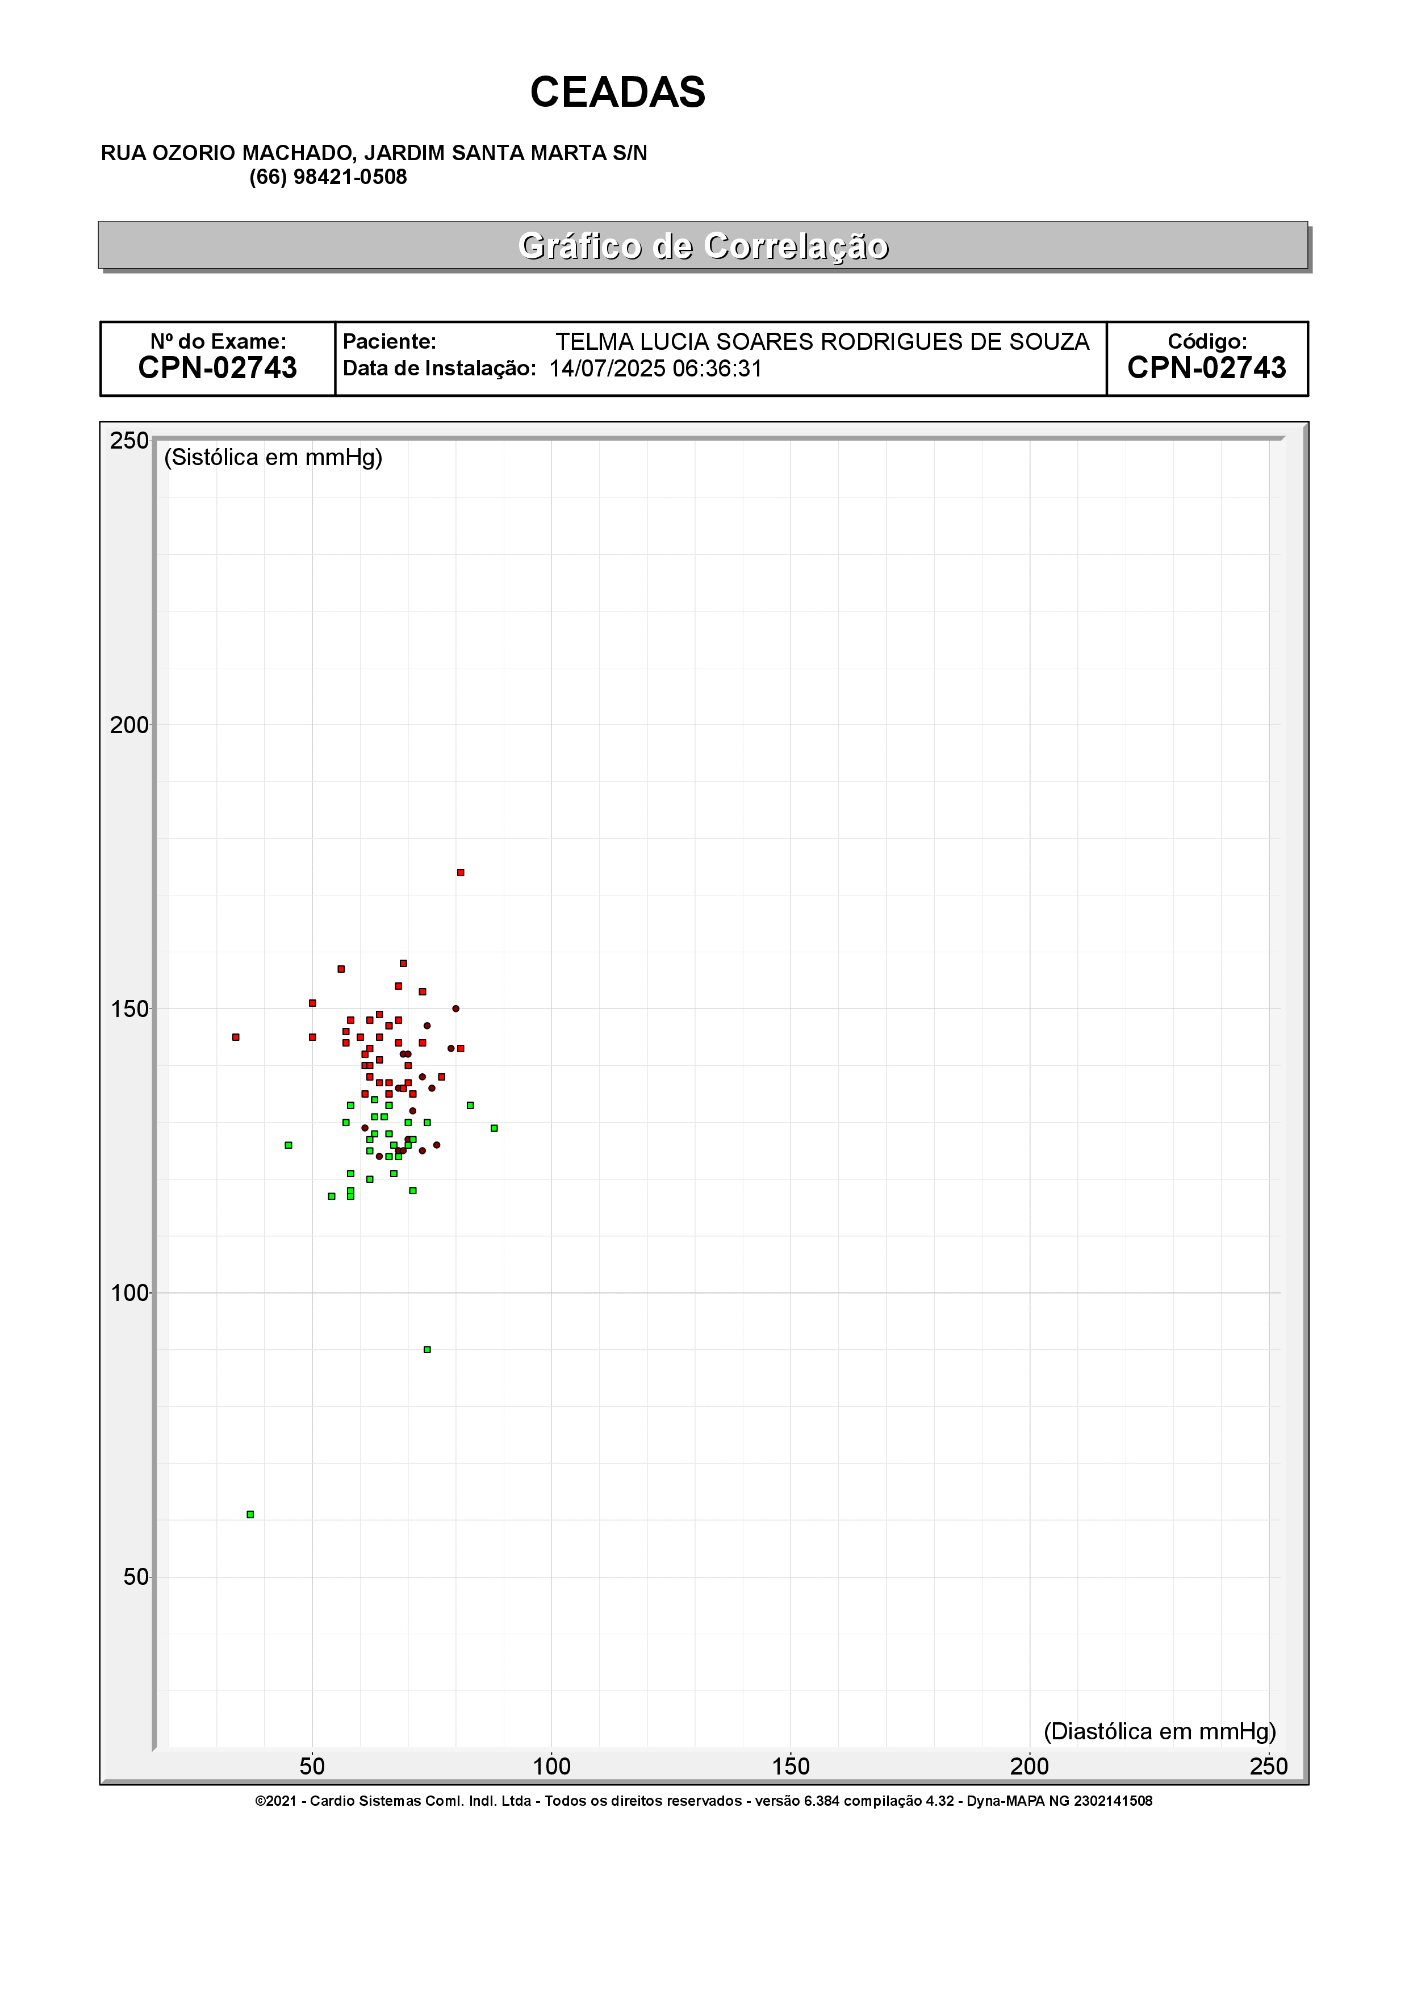
Task: Click the Código label
Action: (1207, 342)
